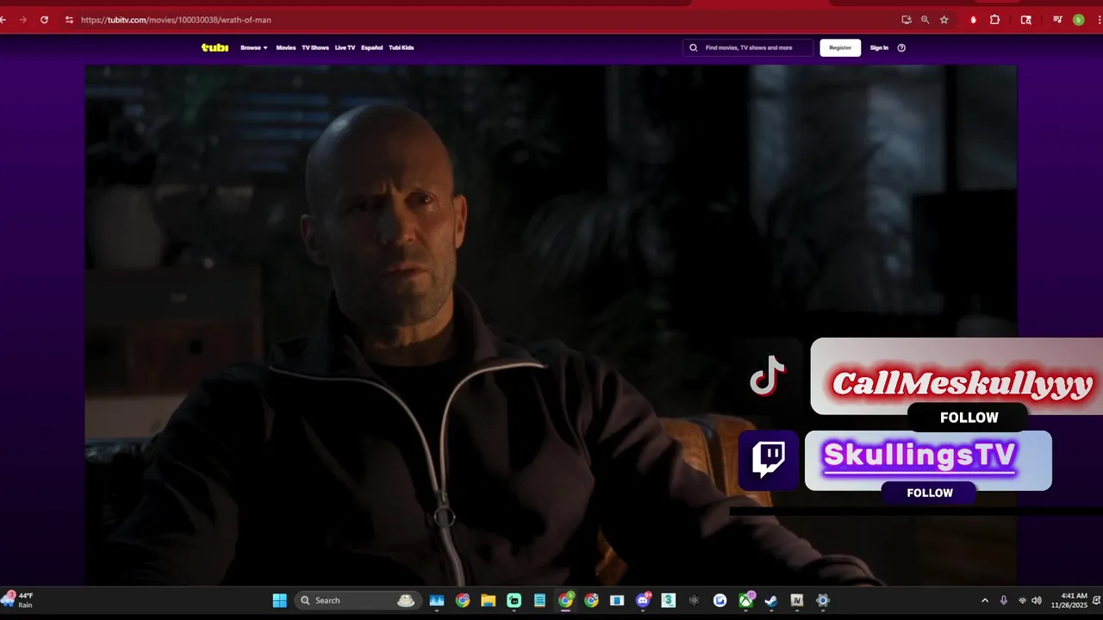Select the tubitv.com address bar URL
Image resolution: width=1103 pixels, height=620 pixels.
(176, 20)
